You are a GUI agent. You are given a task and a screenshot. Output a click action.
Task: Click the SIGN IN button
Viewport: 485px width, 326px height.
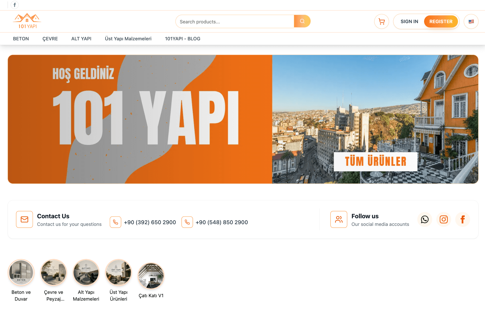pos(409,21)
